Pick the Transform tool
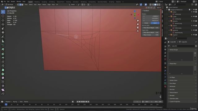The height and width of the screenshot is (111, 198). (x=3, y=32)
